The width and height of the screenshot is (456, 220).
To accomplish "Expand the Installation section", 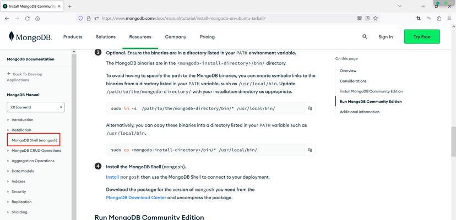I will pyautogui.click(x=21, y=130).
